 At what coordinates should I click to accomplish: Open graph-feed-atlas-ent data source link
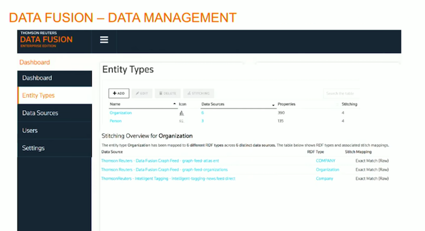tap(160, 161)
